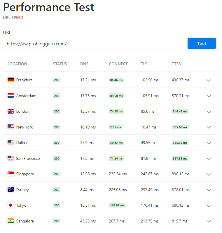This screenshot has height=233, width=222.
Task: Expand the London row details chevron
Action: point(209,112)
